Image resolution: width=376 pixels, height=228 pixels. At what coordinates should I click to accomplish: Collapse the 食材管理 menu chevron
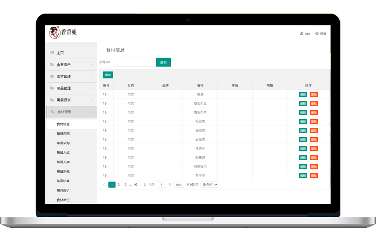coord(91,112)
